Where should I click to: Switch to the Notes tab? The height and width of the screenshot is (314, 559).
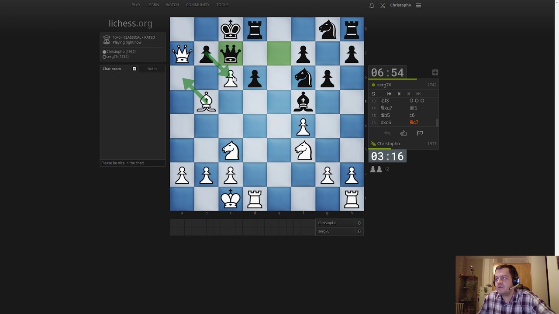[152, 68]
